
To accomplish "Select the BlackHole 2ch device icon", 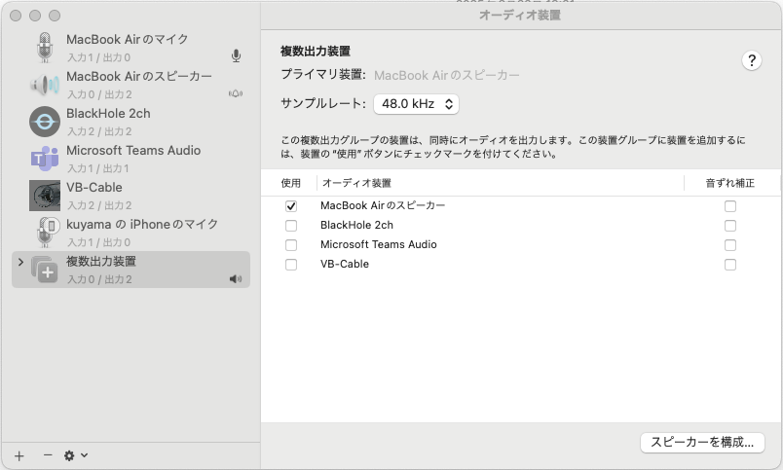I will pyautogui.click(x=45, y=122).
